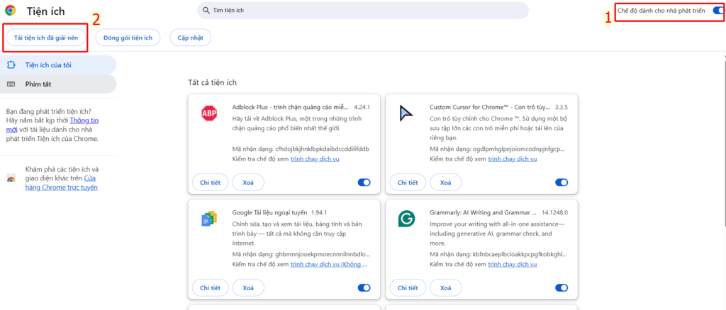Screen dimensions: 726x310
Task: Click the Chrome Web Store rainbow icon
Action: 11,178
